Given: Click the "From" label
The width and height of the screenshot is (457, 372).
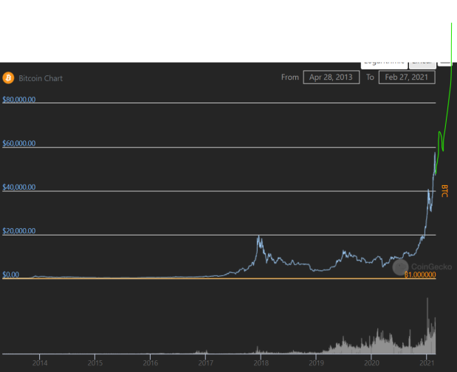Looking at the screenshot, I should pos(290,77).
